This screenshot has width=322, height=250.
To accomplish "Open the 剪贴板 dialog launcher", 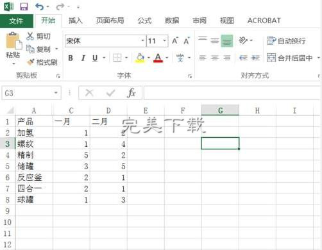I will click(58, 76).
